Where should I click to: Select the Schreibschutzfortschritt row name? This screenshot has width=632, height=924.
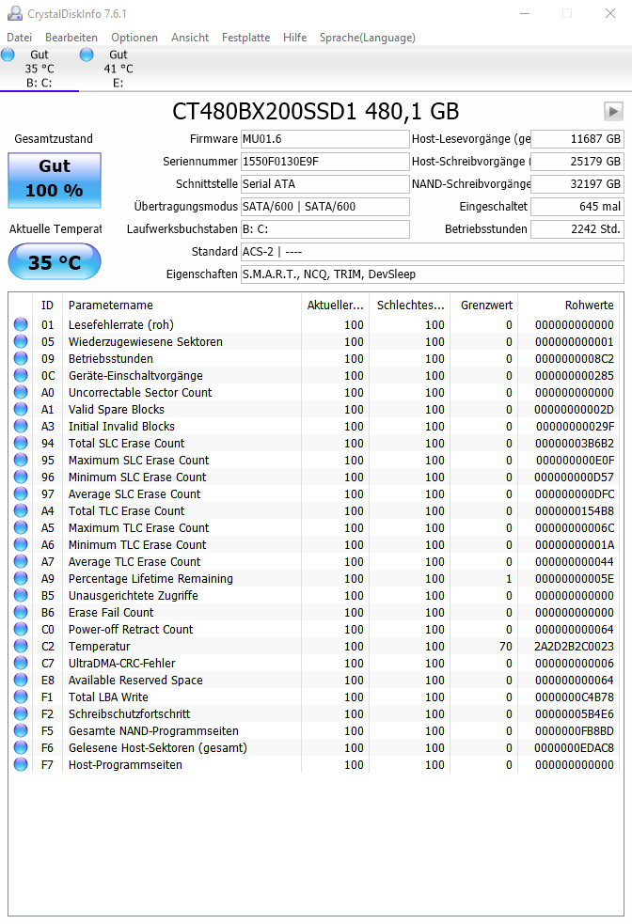(x=129, y=713)
